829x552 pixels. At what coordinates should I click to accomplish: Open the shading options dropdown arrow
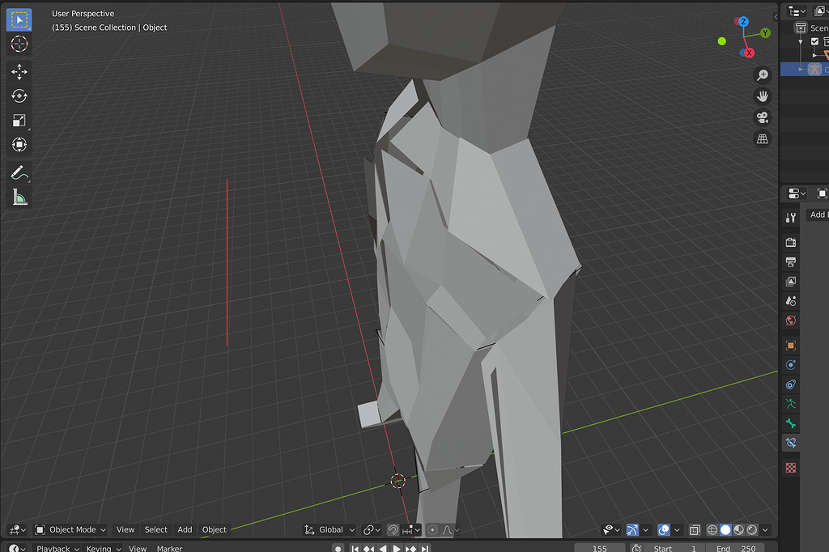pyautogui.click(x=765, y=530)
